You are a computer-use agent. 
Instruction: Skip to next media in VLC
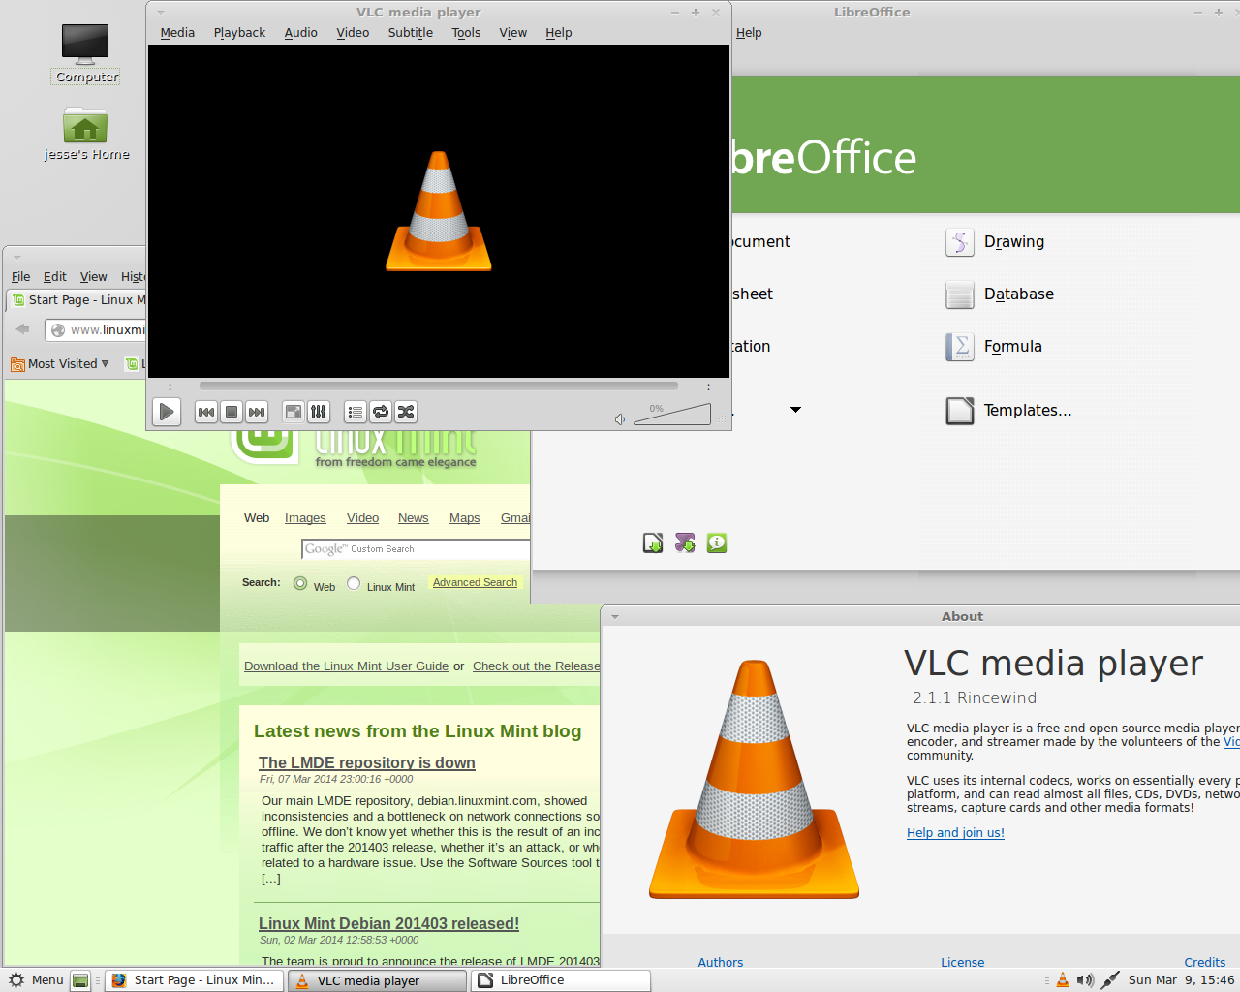coord(257,412)
